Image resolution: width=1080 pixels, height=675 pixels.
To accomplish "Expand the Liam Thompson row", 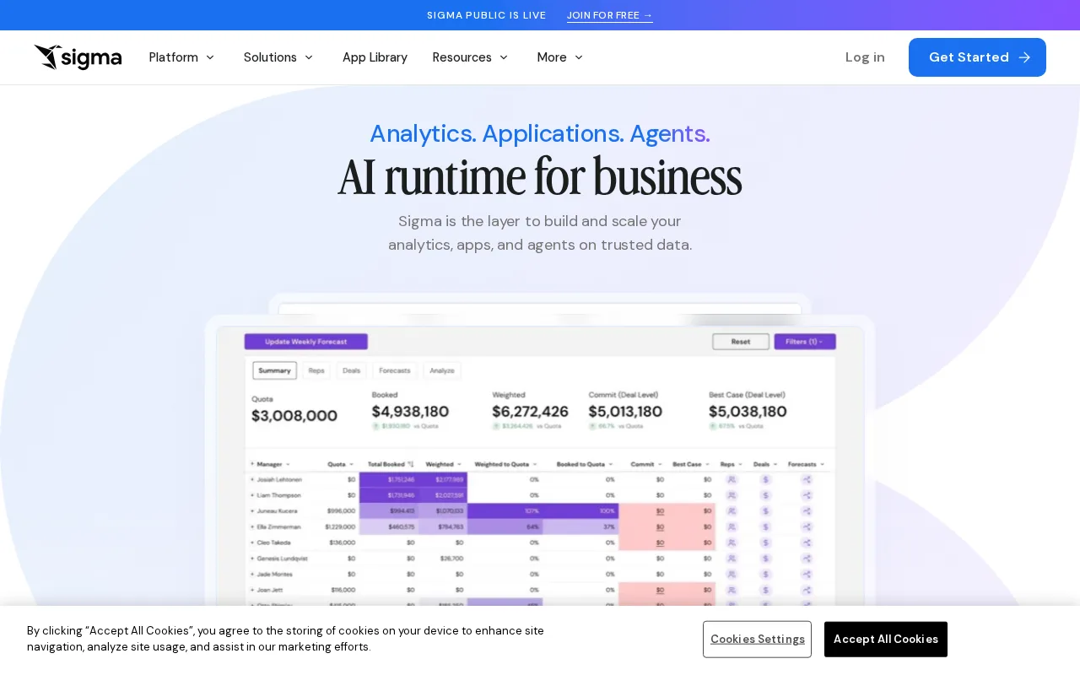I will pos(252,495).
